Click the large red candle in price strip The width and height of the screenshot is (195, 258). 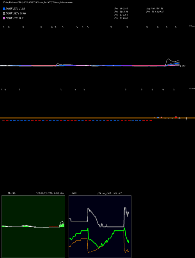(x=176, y=117)
